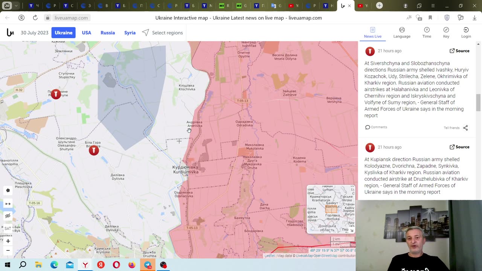Select the polygon draw map tool

(x=8, y=190)
